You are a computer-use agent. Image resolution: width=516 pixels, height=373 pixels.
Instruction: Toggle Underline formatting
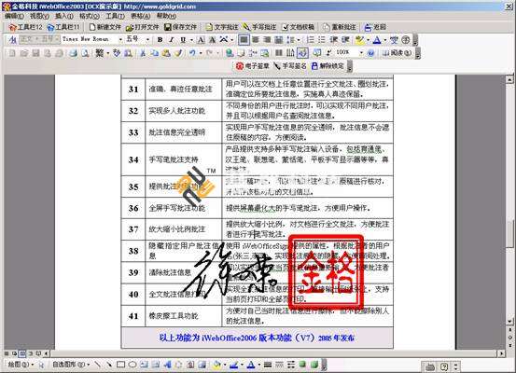[183, 40]
